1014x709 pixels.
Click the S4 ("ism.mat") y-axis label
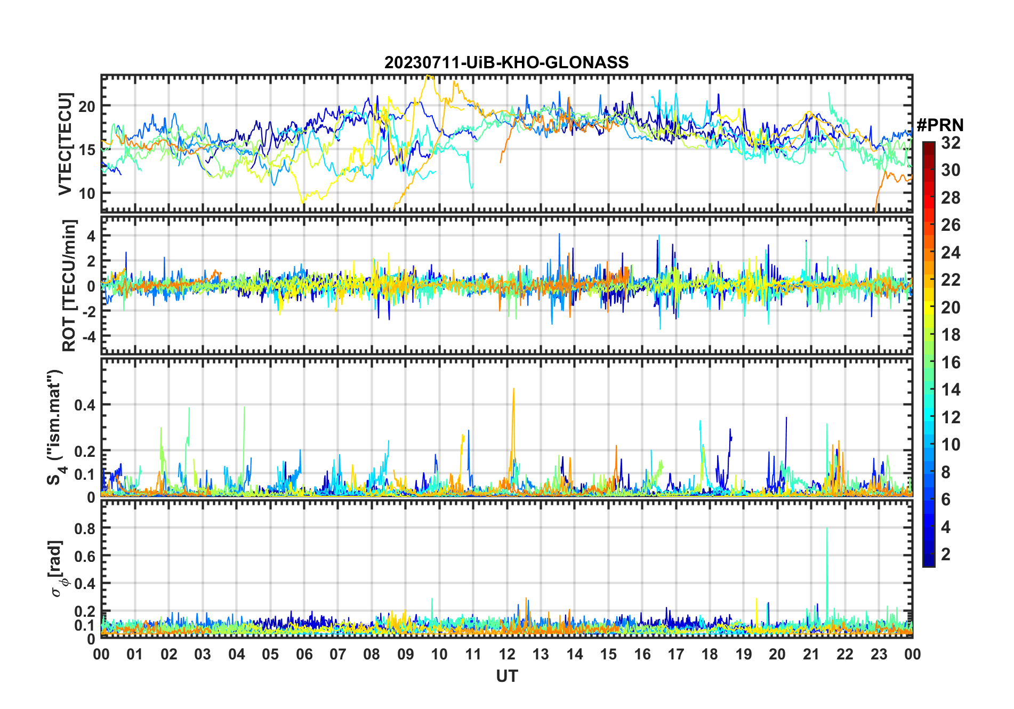click(x=55, y=428)
